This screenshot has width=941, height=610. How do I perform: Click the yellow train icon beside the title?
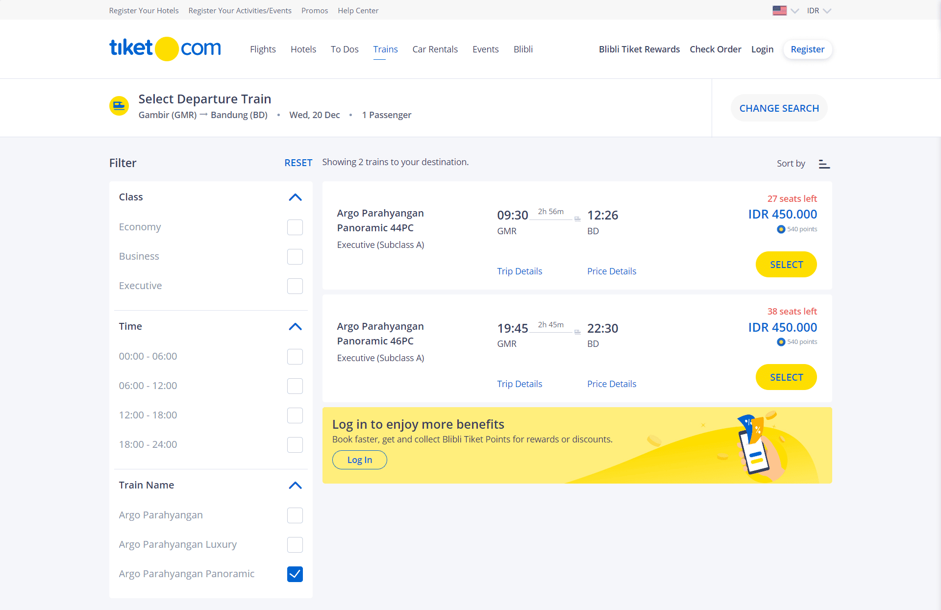click(x=119, y=106)
